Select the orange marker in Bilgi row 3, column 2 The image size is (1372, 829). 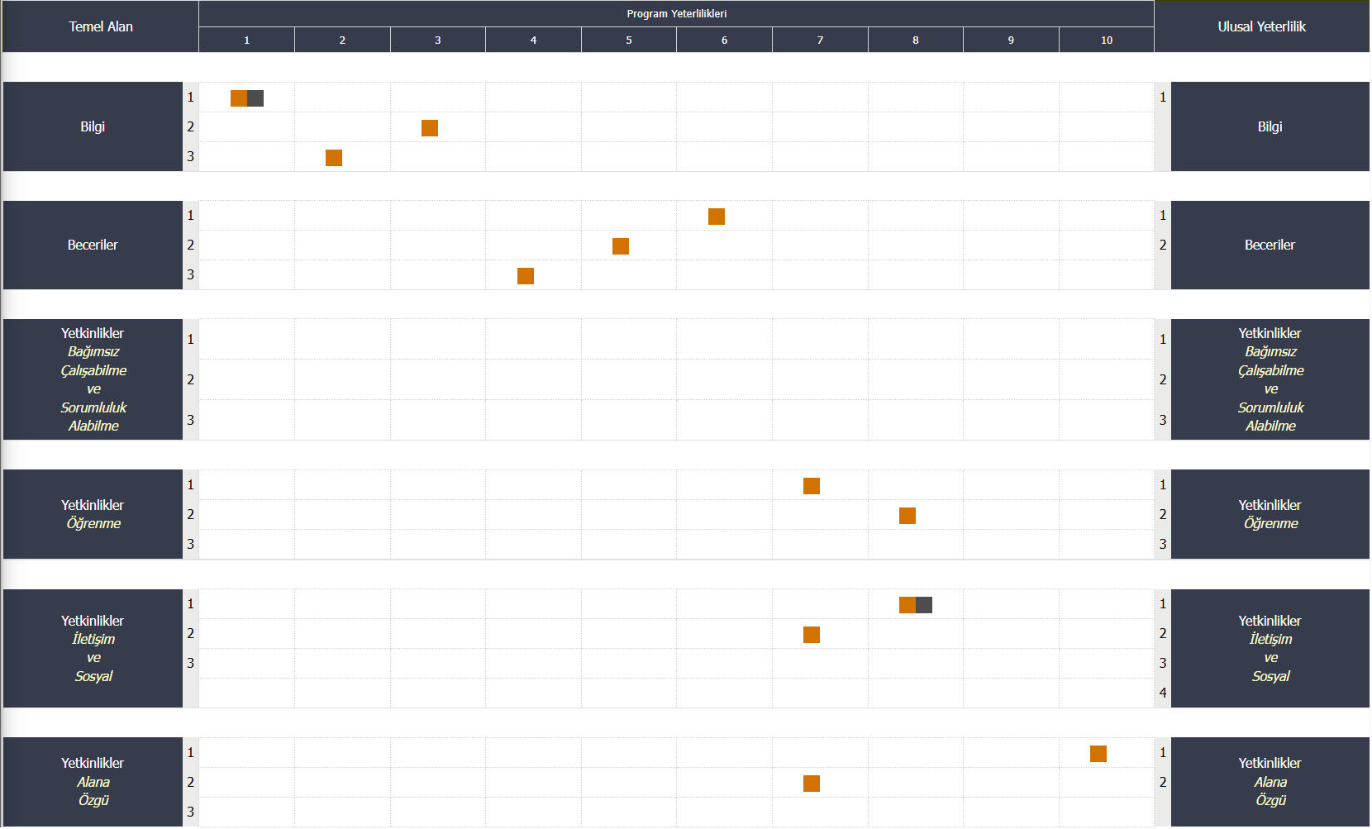[334, 158]
